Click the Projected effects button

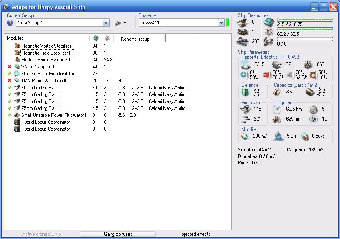[194, 234]
